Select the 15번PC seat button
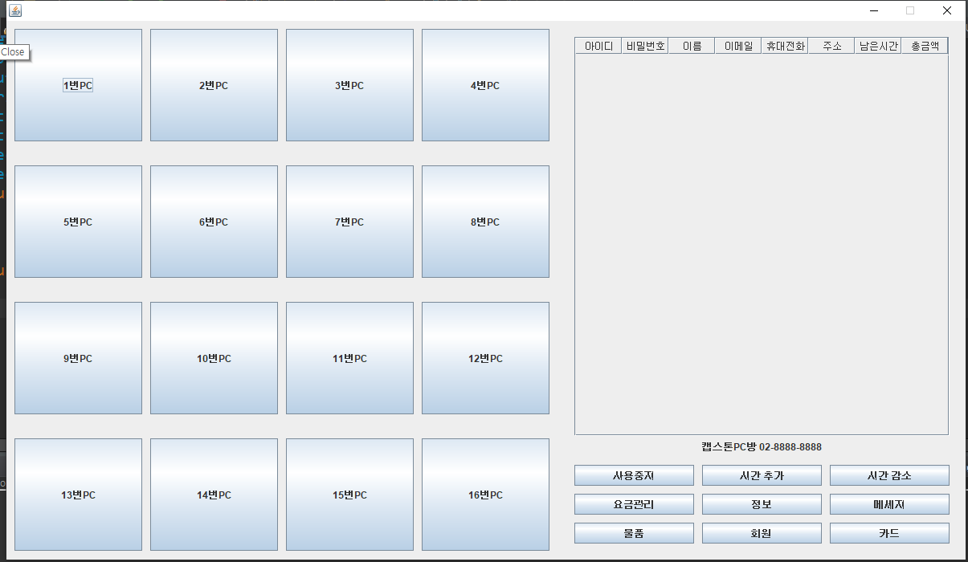 349,495
